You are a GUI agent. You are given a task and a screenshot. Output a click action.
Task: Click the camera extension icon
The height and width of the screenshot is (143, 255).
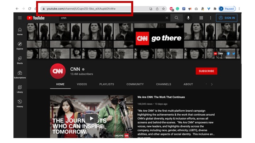(196, 9)
